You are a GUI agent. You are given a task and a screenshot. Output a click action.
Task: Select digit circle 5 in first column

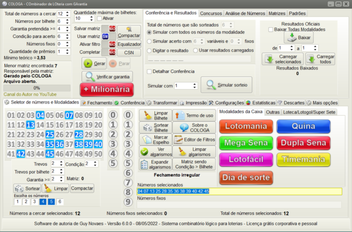click(113, 163)
